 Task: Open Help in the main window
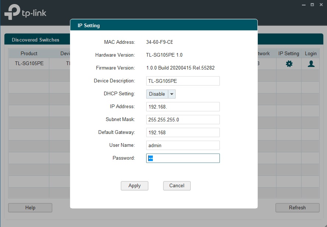tap(30, 208)
